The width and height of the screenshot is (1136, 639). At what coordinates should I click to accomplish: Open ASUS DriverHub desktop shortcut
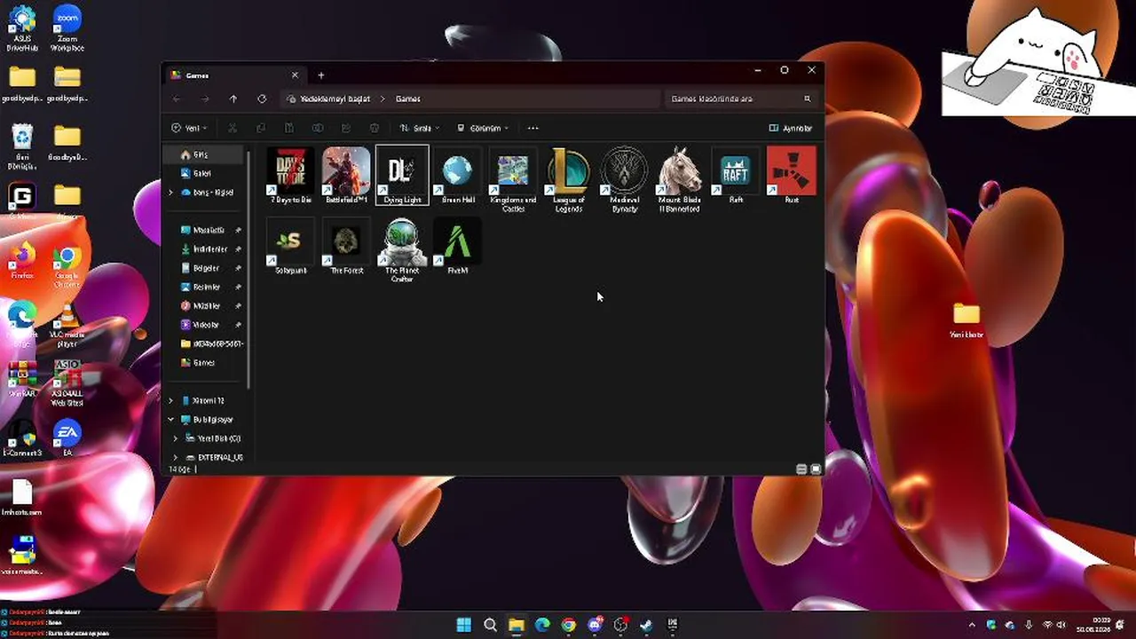[x=22, y=28]
